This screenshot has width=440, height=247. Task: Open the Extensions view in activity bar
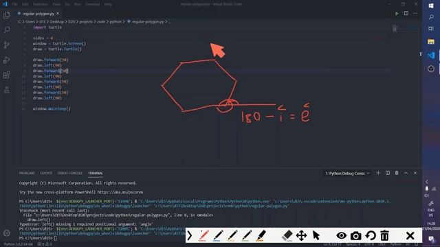tap(6, 75)
